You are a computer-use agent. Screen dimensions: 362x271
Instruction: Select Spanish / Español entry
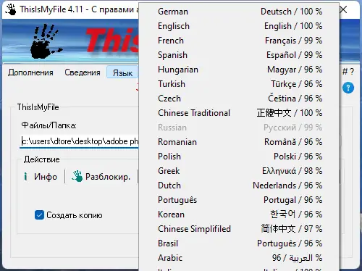tap(240, 55)
